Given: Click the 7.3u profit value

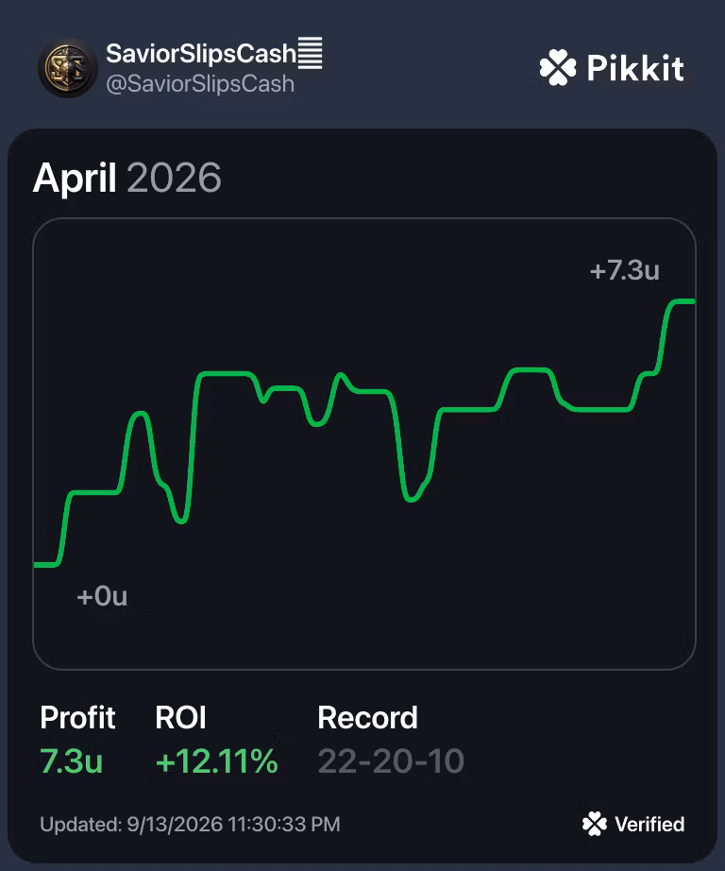Looking at the screenshot, I should pos(71,760).
